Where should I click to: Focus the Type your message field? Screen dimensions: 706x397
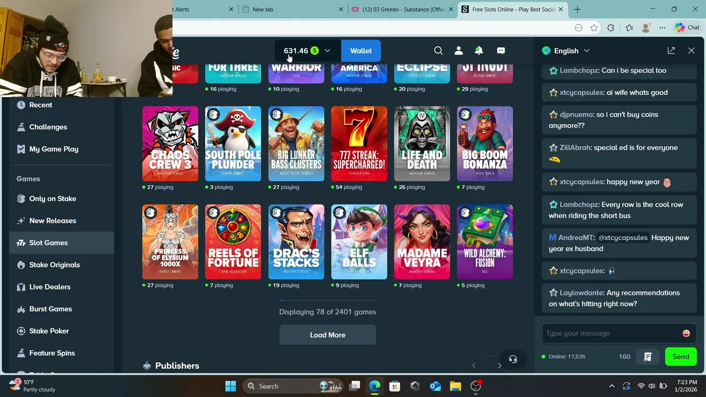click(612, 334)
